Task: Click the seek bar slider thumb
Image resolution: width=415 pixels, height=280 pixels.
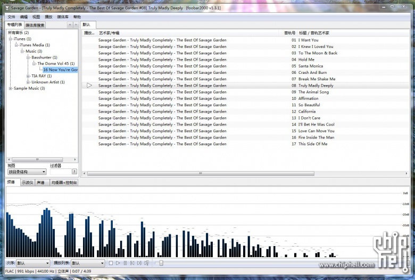Action: (x=161, y=263)
